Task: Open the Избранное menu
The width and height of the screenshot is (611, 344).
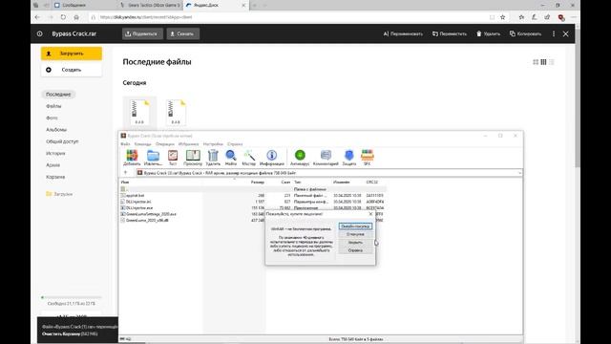Action: click(189, 144)
